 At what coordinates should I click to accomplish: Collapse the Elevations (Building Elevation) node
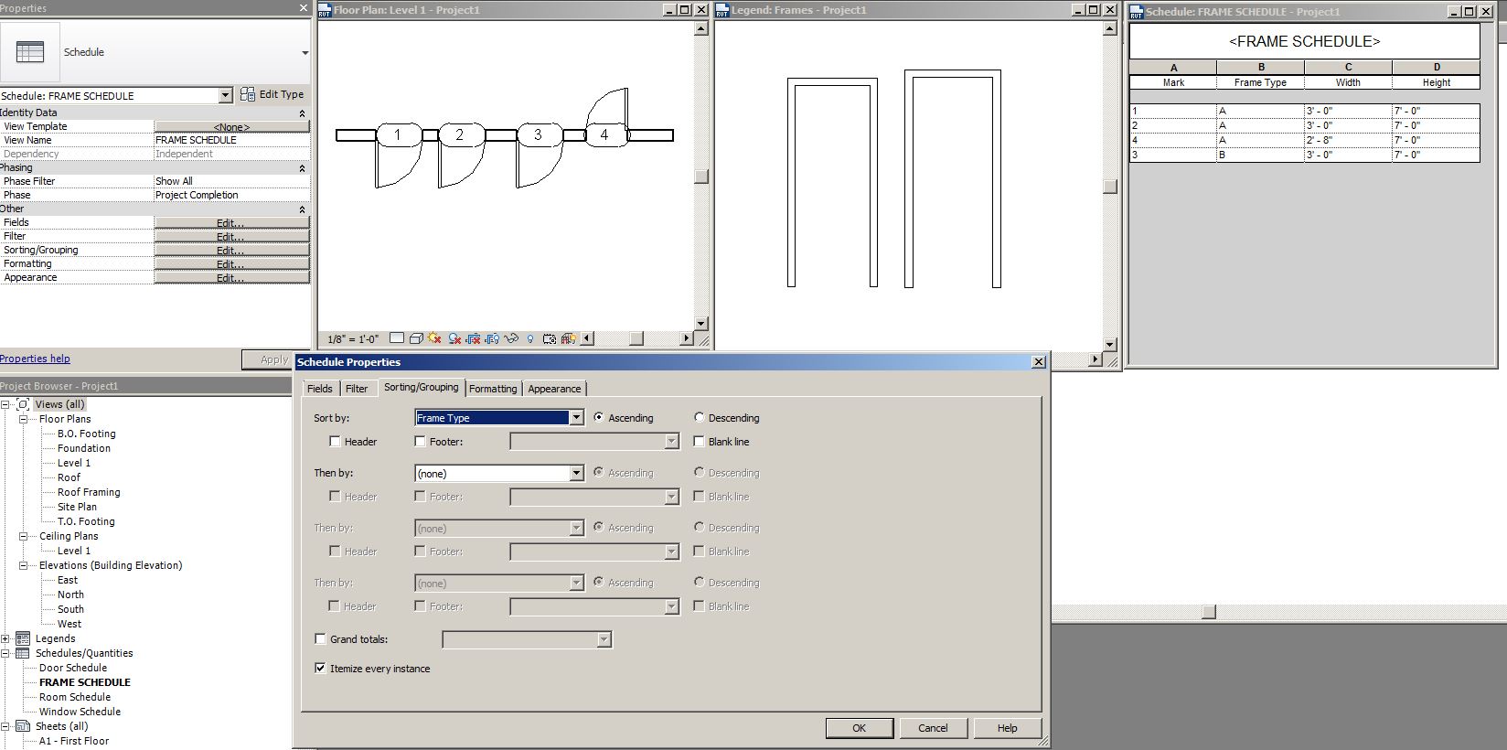coord(24,565)
